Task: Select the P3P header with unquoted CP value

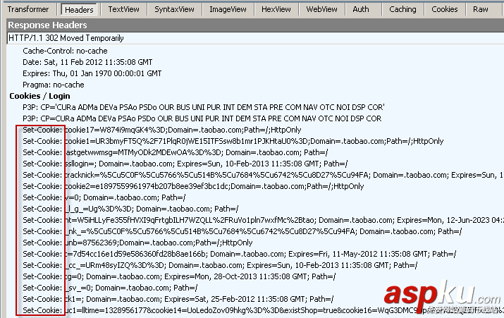Action: pyautogui.click(x=202, y=118)
